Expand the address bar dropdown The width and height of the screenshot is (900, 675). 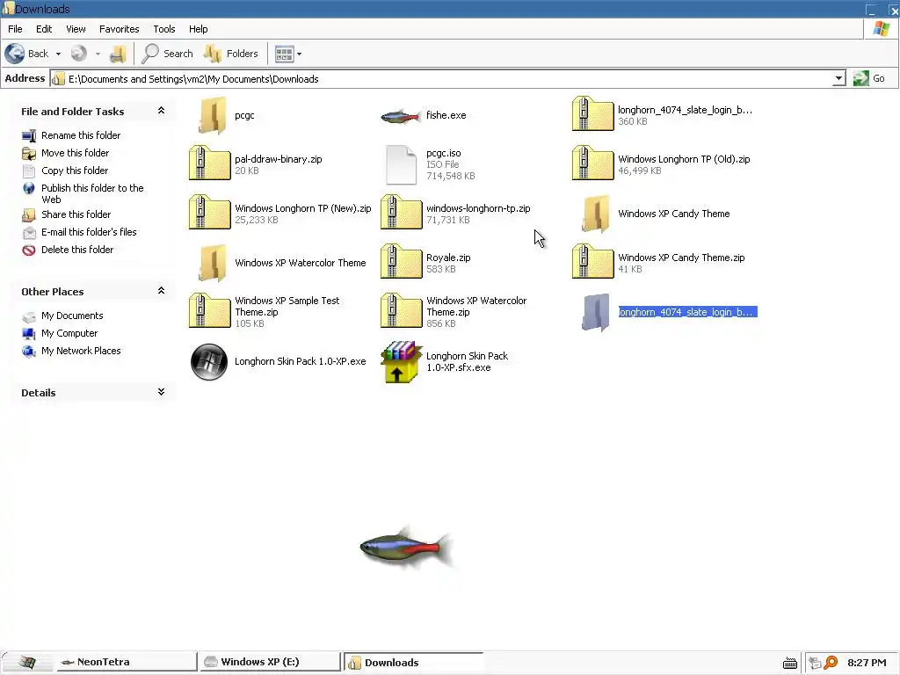pyautogui.click(x=838, y=78)
